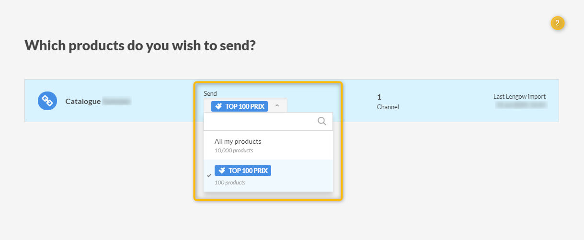
Task: Click the "Send" label above the dropdown
Action: [x=210, y=93]
